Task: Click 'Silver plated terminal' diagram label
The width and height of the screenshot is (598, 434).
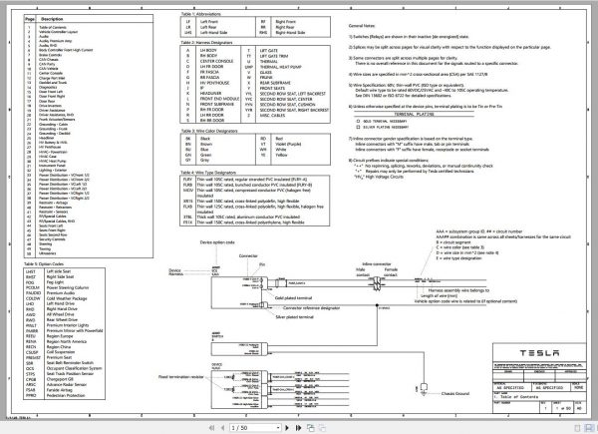Action: pos(294,317)
